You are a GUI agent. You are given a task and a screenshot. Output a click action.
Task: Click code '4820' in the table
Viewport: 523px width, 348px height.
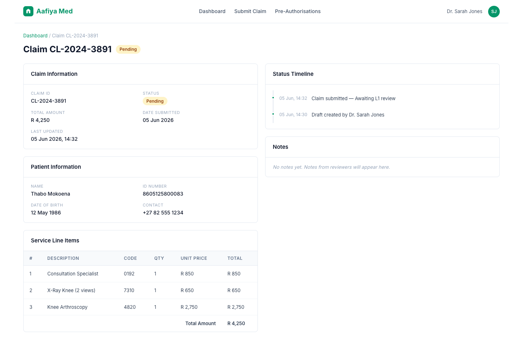pos(130,307)
